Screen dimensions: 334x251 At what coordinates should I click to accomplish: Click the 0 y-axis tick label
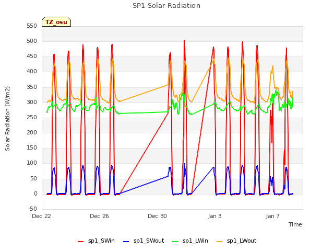(x=35, y=194)
